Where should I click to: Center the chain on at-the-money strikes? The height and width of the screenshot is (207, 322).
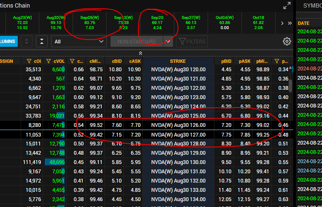click(42, 41)
